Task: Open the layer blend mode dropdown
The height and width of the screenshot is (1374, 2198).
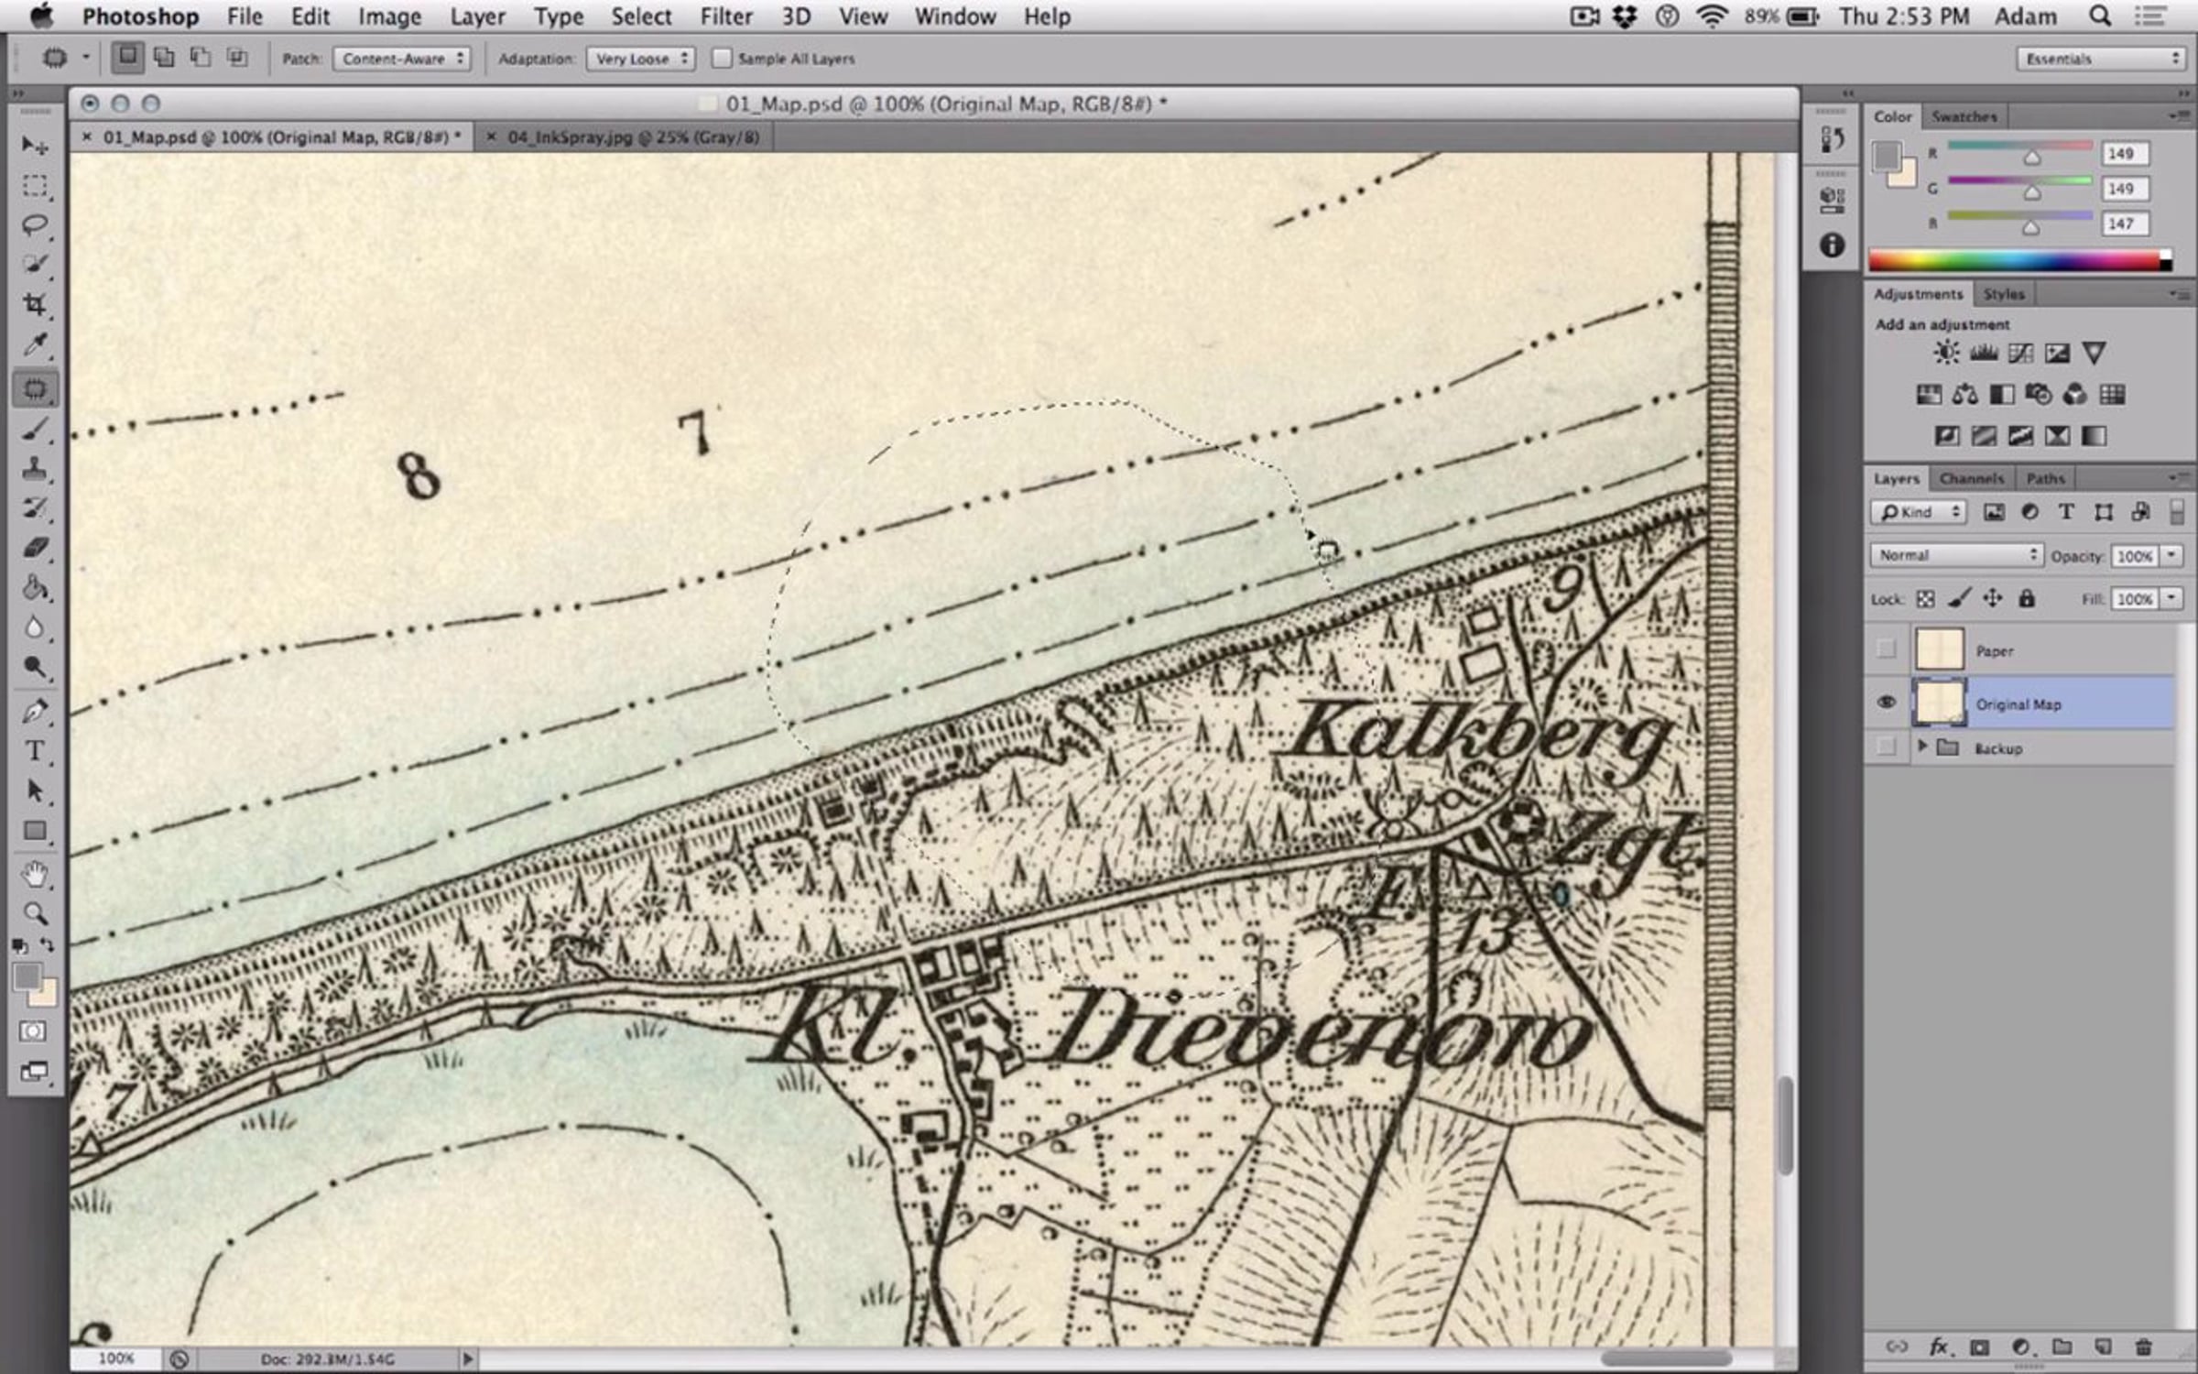Action: click(x=1956, y=555)
